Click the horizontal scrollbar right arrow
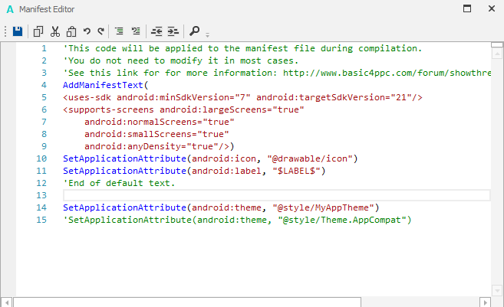The height and width of the screenshot is (307, 504). pos(486,302)
